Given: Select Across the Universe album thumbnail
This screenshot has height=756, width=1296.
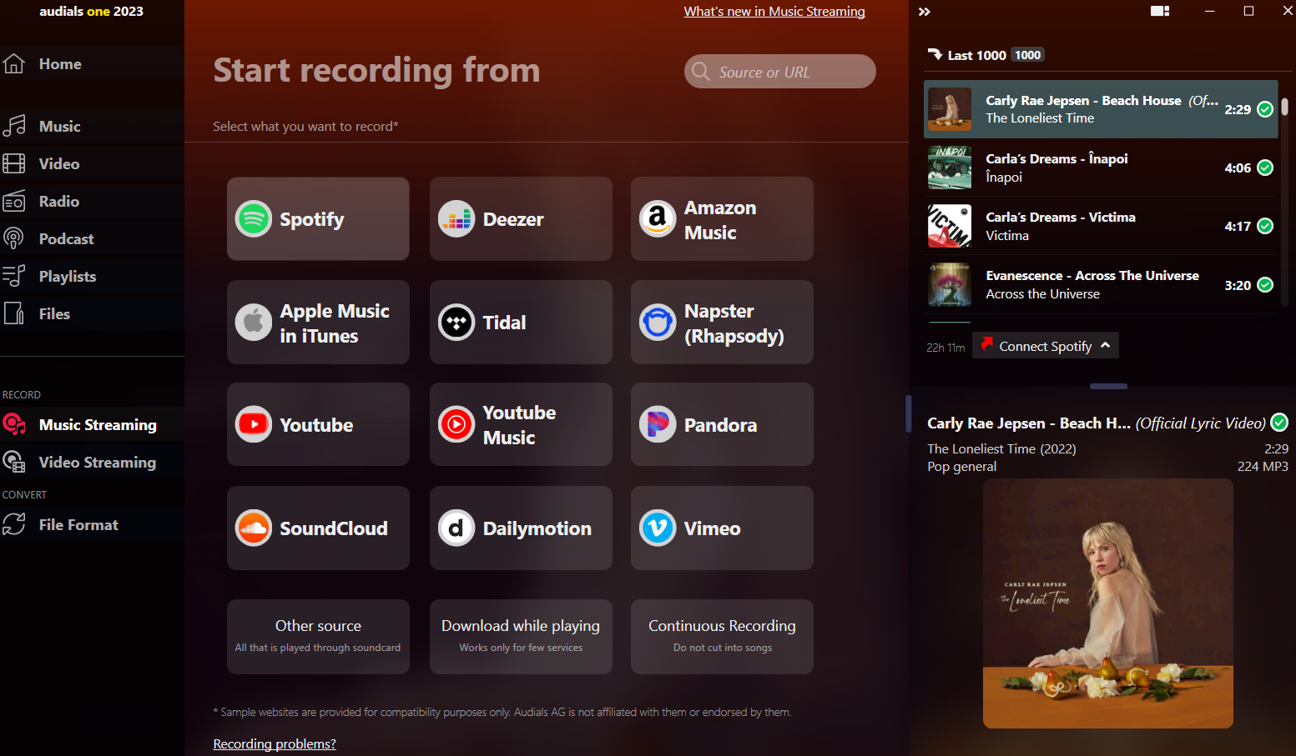Looking at the screenshot, I should click(950, 285).
